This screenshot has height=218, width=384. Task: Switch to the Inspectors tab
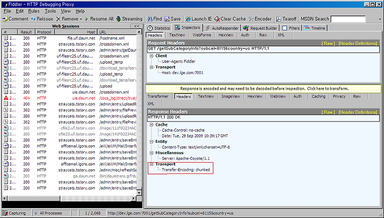click(x=188, y=28)
